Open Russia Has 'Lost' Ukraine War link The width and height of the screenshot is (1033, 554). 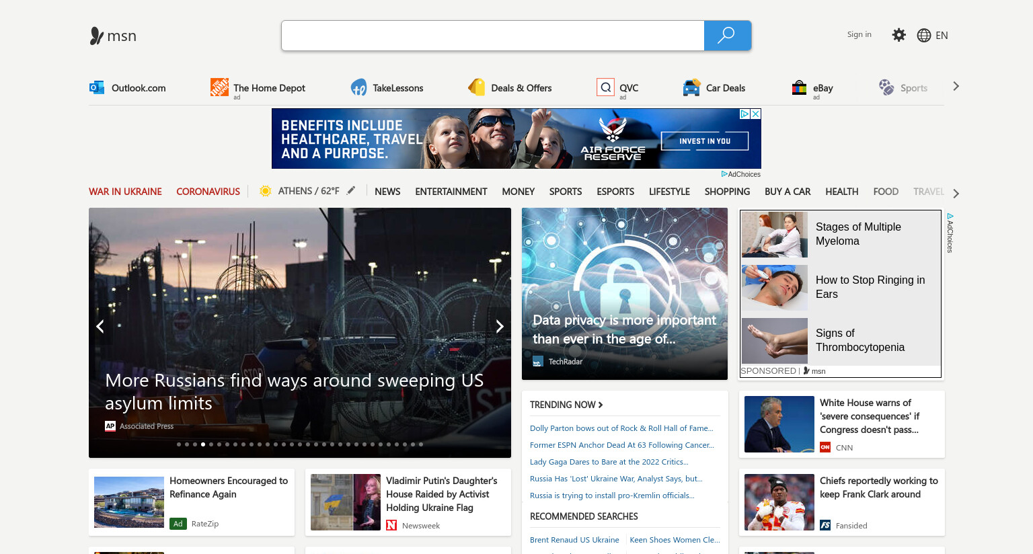point(616,479)
